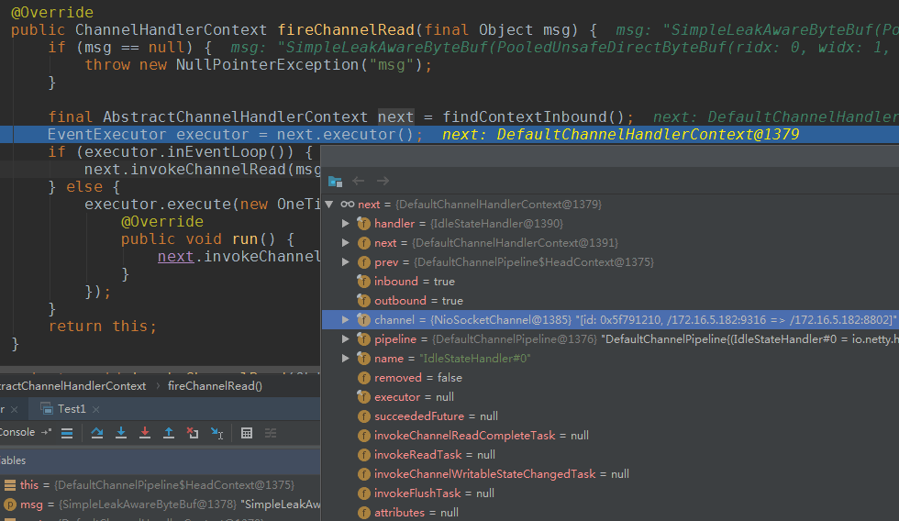Click the forward arrow in the inspector popup
This screenshot has height=521, width=899.
tap(383, 181)
